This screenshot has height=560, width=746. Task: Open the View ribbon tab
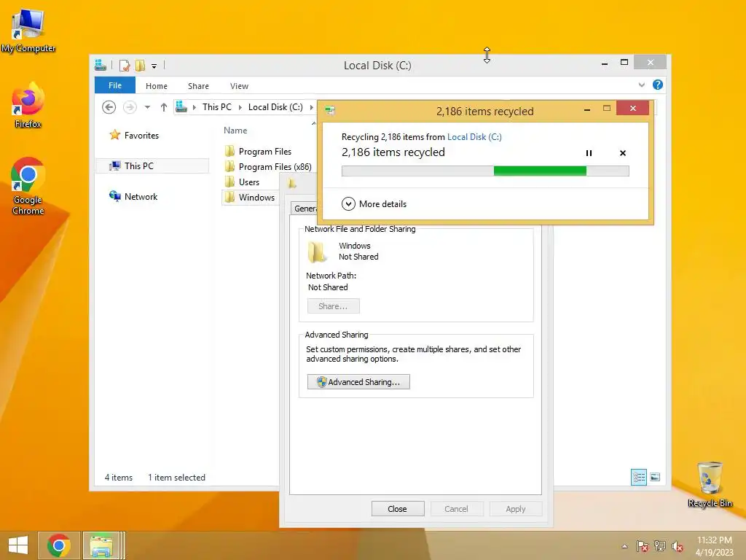click(x=239, y=86)
